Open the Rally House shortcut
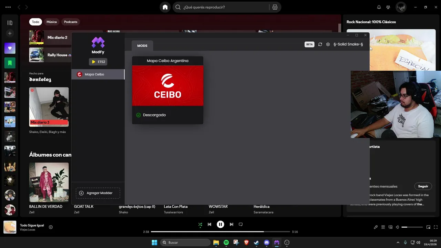The height and width of the screenshot is (248, 441). coord(50,55)
